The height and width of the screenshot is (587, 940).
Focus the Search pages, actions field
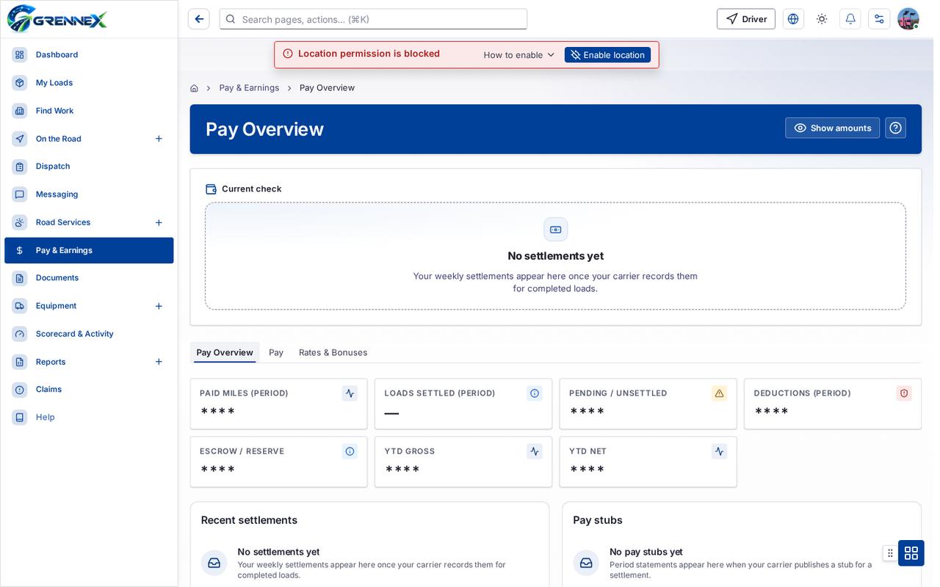click(x=373, y=19)
